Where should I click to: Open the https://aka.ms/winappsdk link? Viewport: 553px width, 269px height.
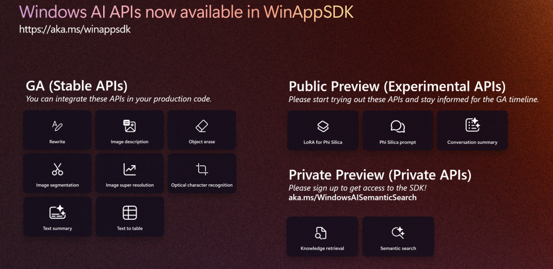coord(75,29)
